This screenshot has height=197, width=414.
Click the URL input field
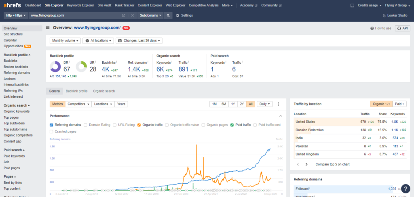coord(75,16)
